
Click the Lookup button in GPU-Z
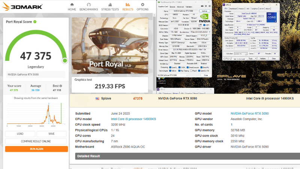(x=205, y=11)
